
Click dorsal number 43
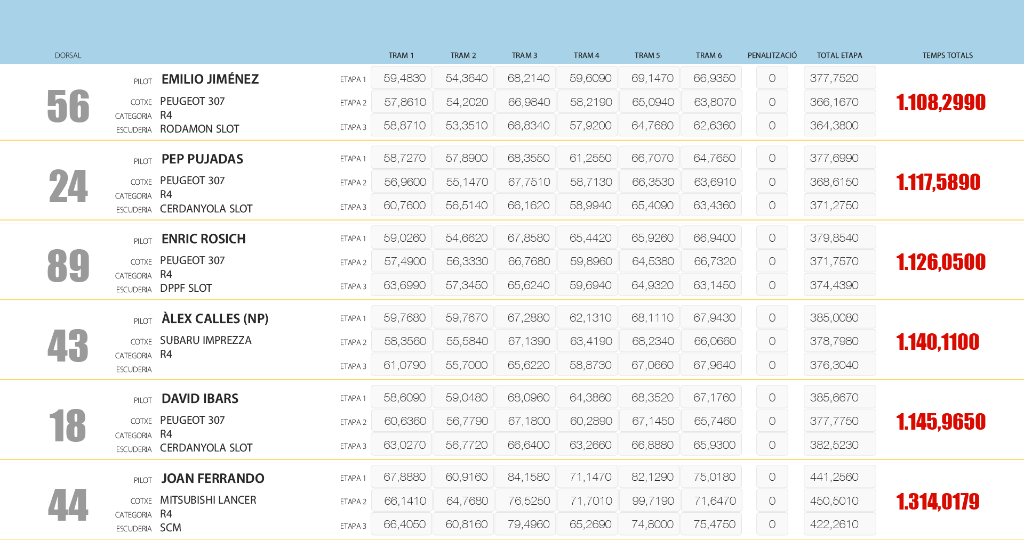click(x=68, y=346)
